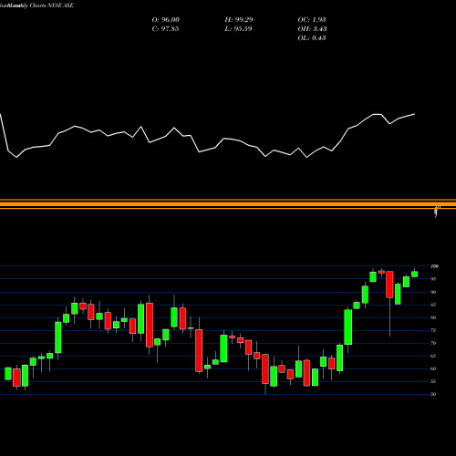Click the high price H: 99.29
The height and width of the screenshot is (456, 456).
[239, 20]
